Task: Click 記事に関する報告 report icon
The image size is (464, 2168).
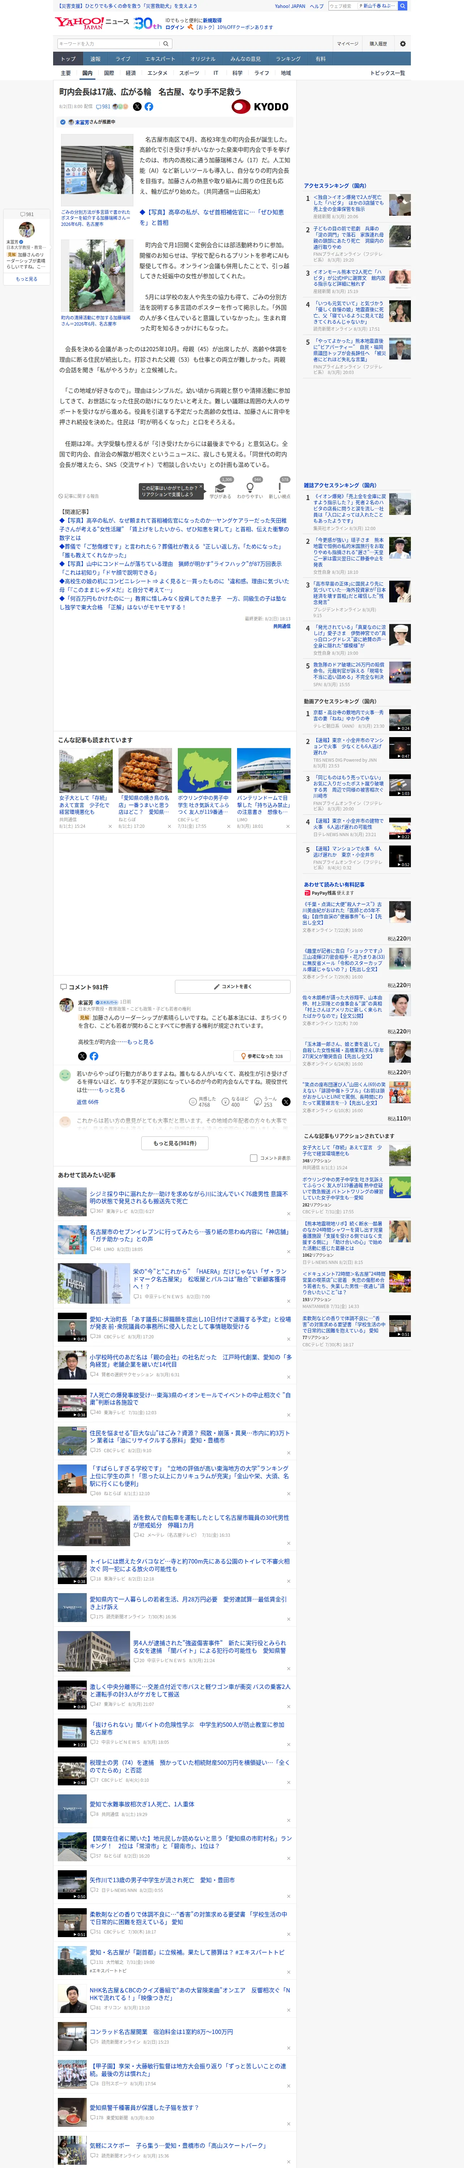Action: pyautogui.click(x=78, y=496)
